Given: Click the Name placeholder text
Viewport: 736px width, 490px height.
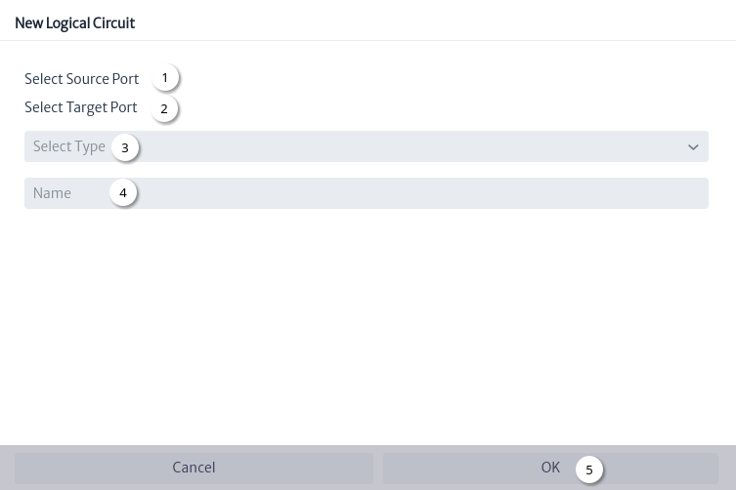Looking at the screenshot, I should [52, 193].
